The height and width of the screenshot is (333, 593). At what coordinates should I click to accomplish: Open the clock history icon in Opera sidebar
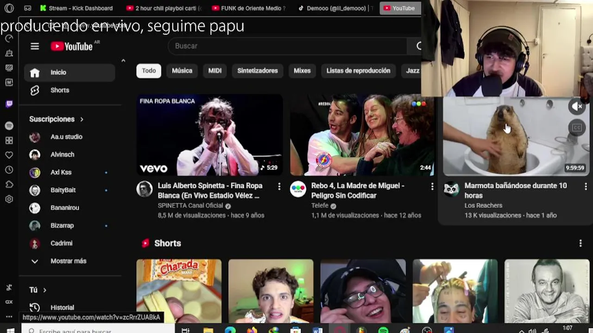(9, 170)
